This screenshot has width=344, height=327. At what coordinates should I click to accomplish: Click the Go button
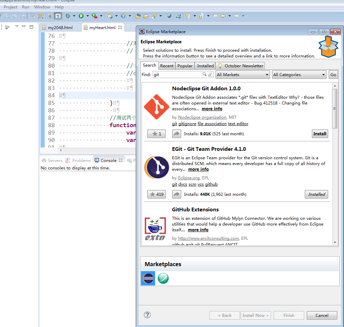333,75
